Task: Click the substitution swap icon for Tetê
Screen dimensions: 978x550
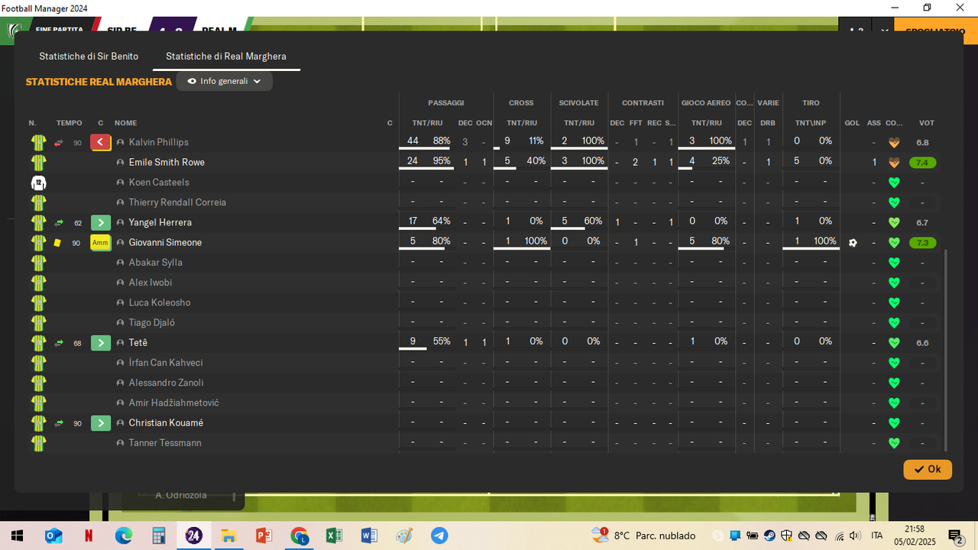Action: pyautogui.click(x=59, y=343)
